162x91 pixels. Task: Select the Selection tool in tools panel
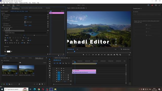[x=50, y=59]
